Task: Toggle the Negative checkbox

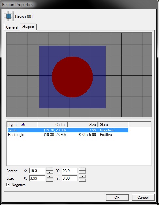Action: point(8,185)
